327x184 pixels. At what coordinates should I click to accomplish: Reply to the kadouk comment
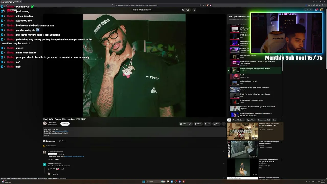coord(63,169)
